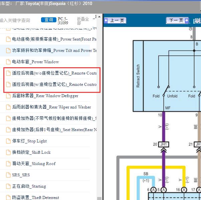Image resolution: width=201 pixels, height=200 pixels.
Task: Click document icon beside 正在启动 Starting
Action: point(8,186)
